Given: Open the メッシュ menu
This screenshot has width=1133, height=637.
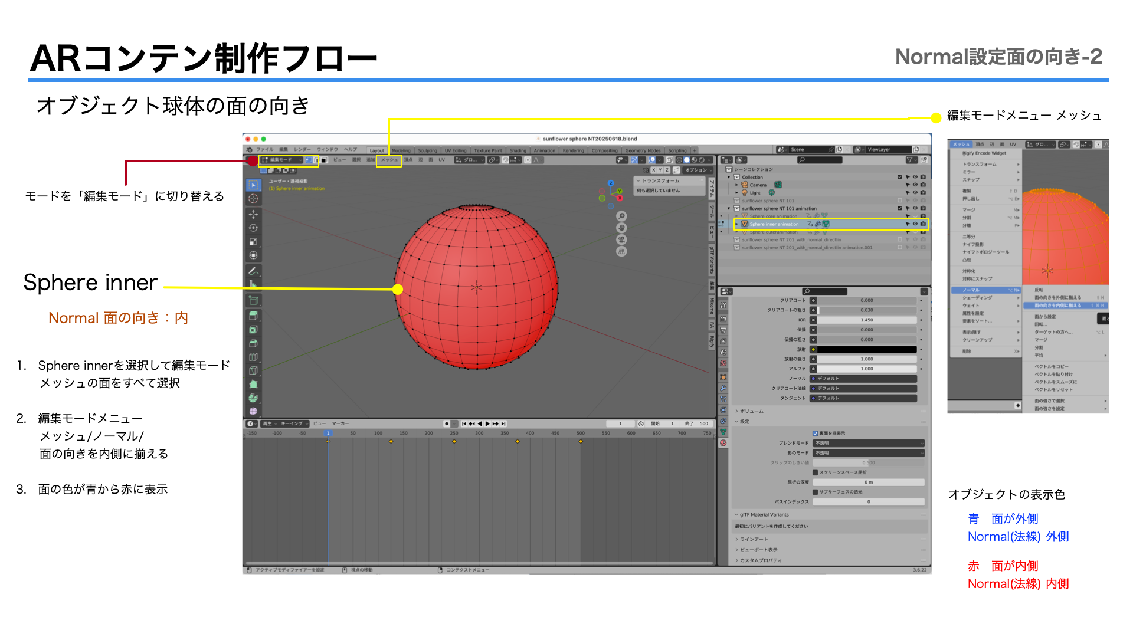Looking at the screenshot, I should tap(389, 160).
